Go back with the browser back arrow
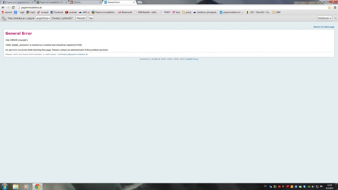The height and width of the screenshot is (190, 338). 3,7
